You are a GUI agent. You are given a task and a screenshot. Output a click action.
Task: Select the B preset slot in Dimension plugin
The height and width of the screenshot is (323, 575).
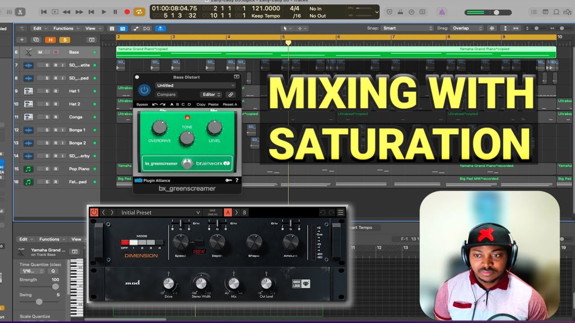point(245,213)
